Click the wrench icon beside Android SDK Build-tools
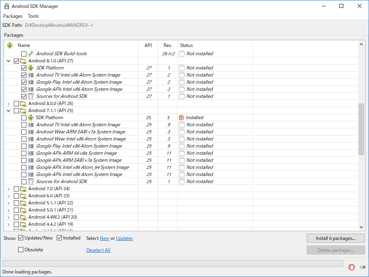The height and width of the screenshot is (277, 369). 31,54
